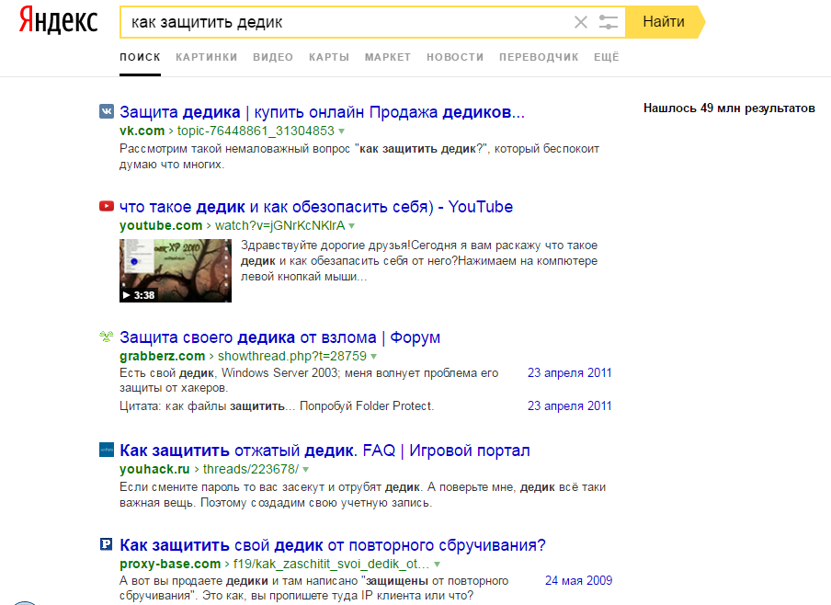Expand the proxy-base.com result options arrow

click(438, 565)
